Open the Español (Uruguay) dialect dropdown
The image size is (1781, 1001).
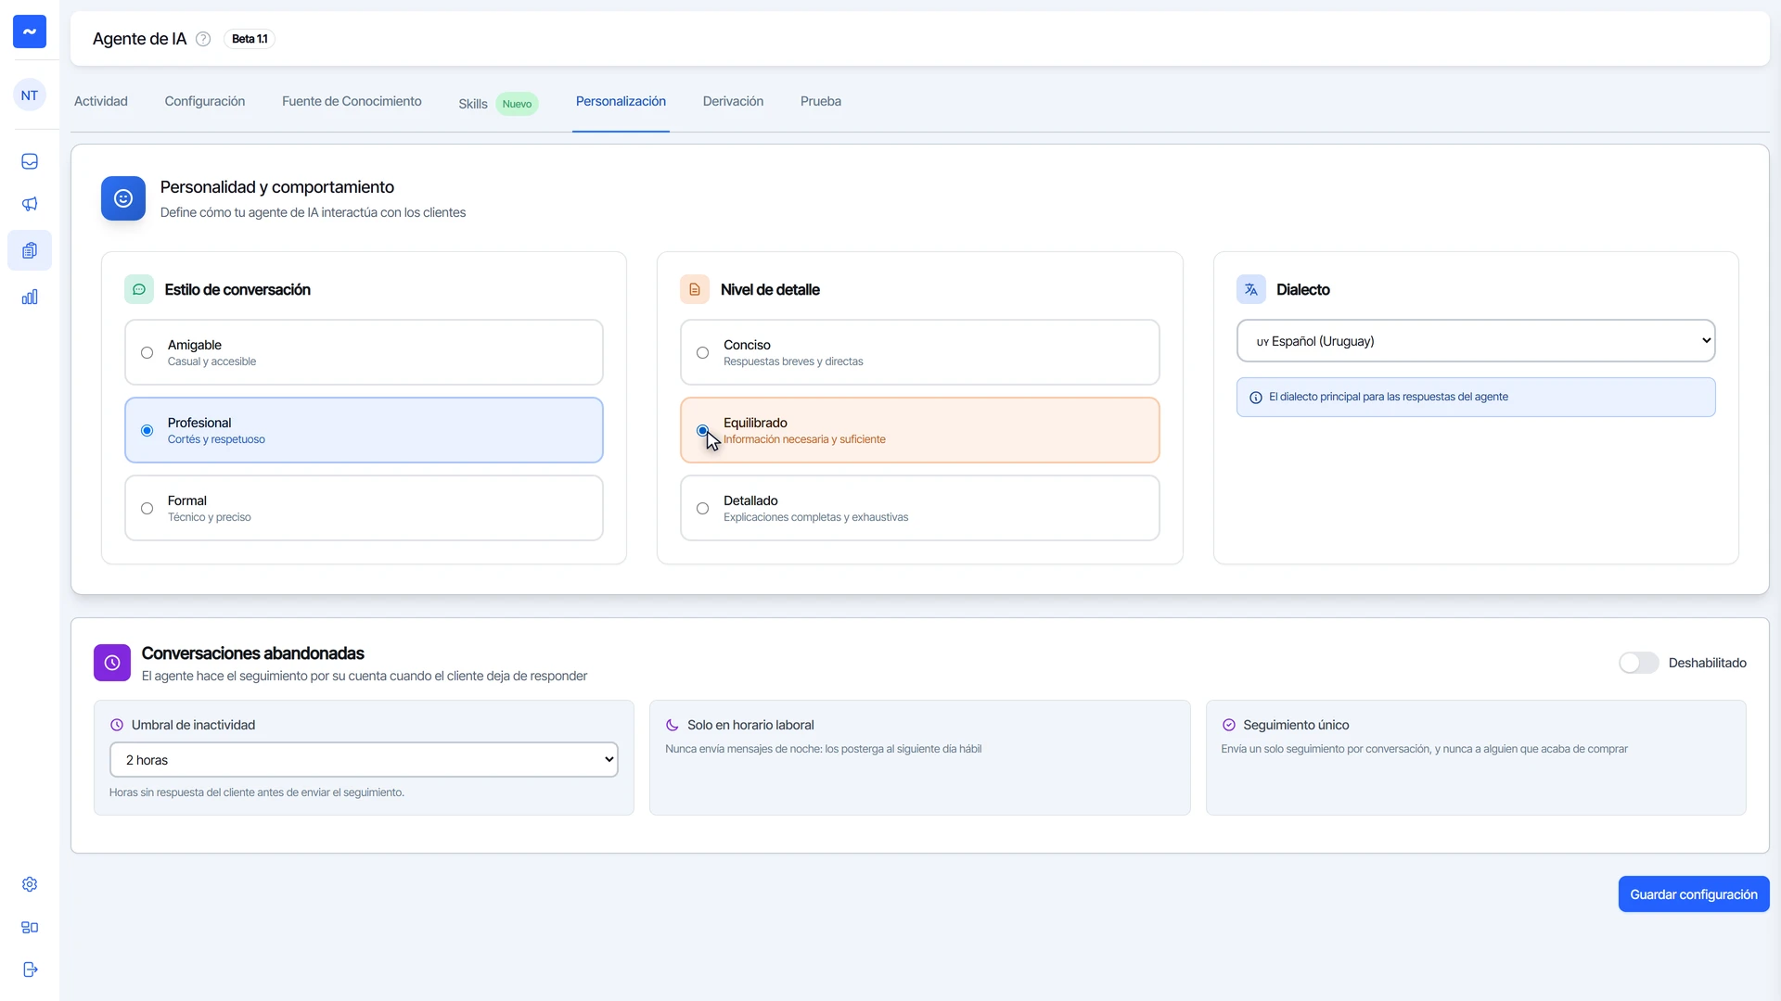click(1476, 341)
